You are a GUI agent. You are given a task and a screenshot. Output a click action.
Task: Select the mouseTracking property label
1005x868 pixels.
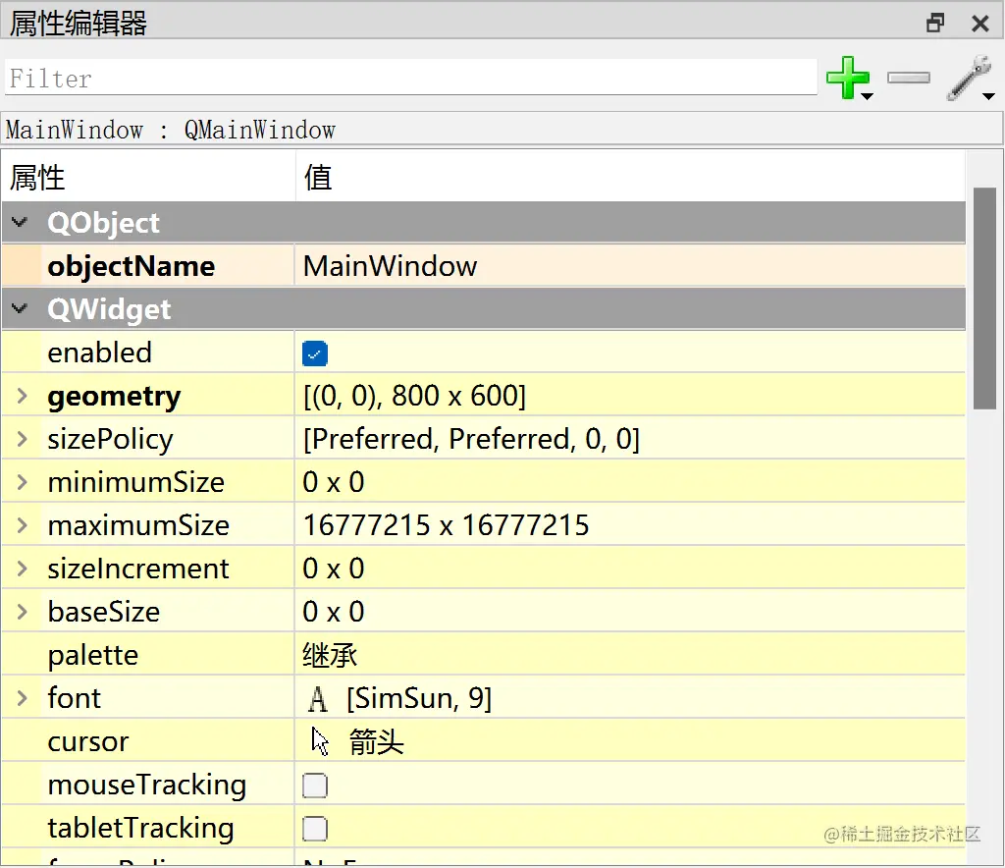click(x=147, y=786)
